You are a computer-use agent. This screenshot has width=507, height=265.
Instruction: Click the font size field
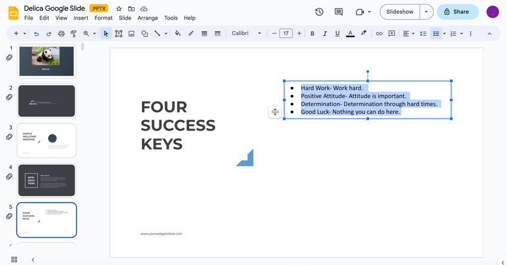click(x=286, y=33)
